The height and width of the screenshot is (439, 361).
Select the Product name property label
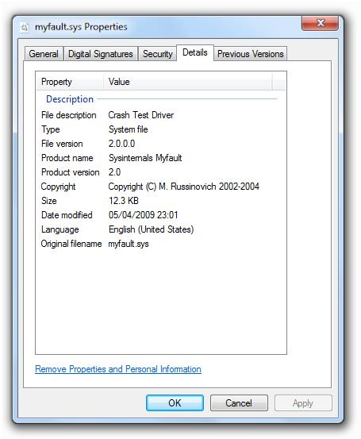tap(67, 158)
